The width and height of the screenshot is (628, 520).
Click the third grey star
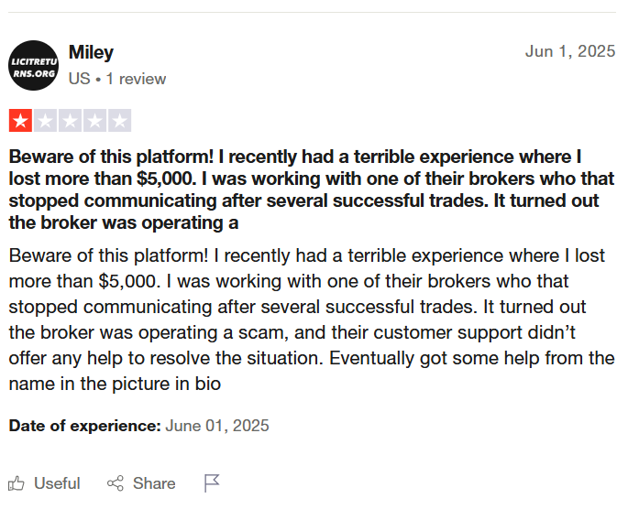click(x=70, y=121)
